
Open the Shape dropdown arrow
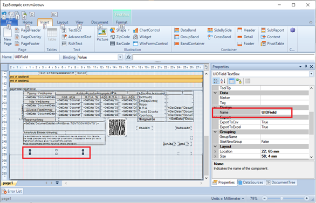pyautogui.click(x=128, y=30)
